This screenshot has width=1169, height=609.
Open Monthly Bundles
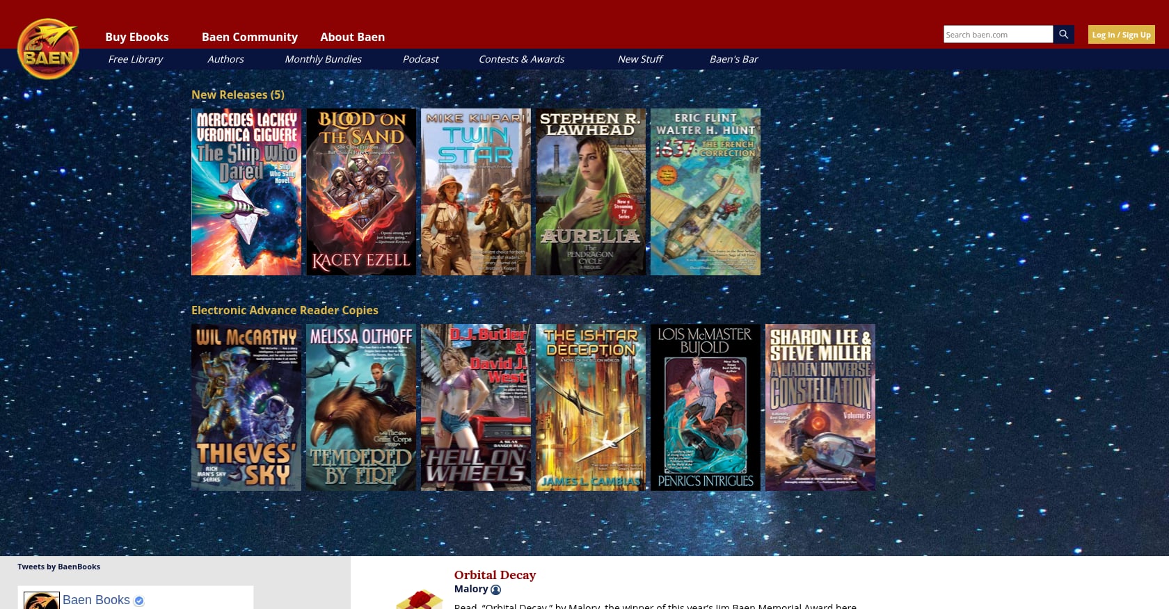point(323,59)
